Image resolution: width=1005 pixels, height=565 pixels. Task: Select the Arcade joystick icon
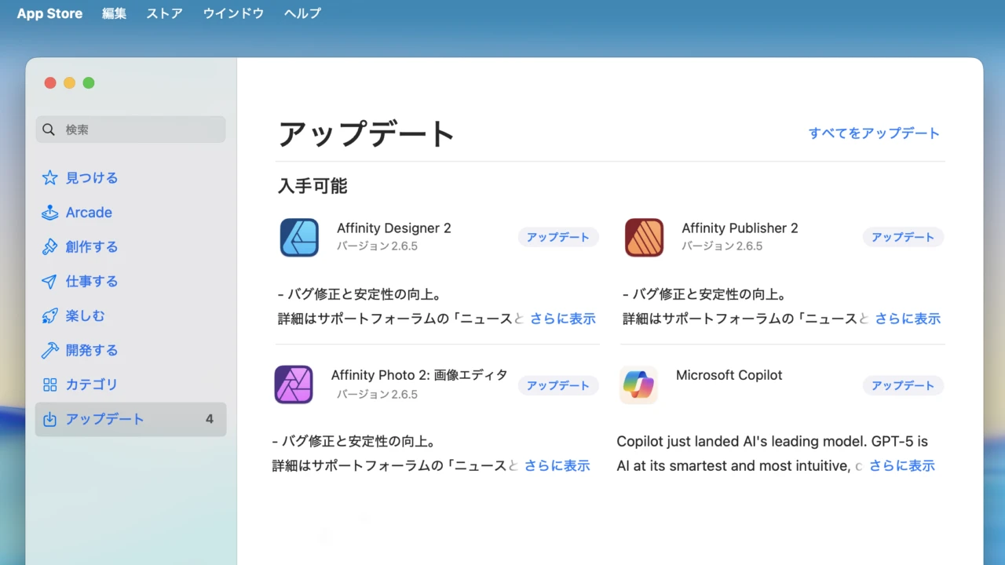[49, 213]
